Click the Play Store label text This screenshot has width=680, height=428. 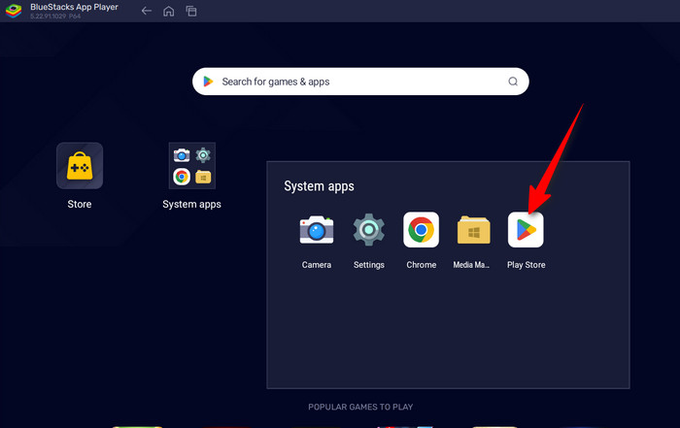(x=527, y=265)
